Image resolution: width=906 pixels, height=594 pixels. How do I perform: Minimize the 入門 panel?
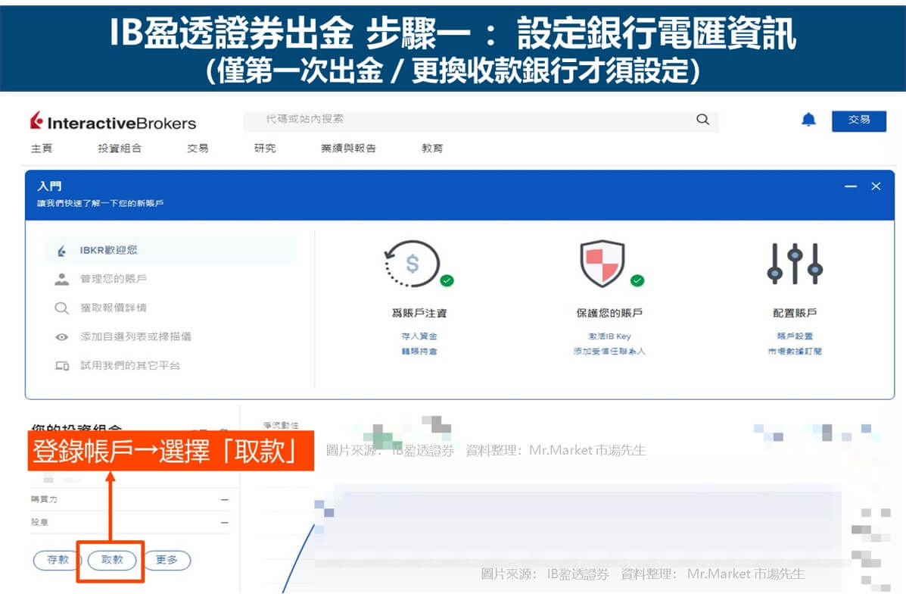(851, 186)
